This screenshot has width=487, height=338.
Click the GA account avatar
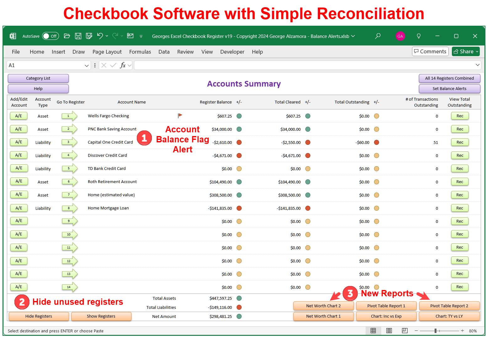[400, 36]
